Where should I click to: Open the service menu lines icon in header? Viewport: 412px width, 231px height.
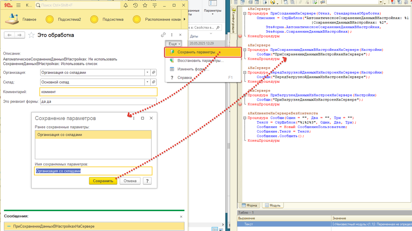click(155, 5)
